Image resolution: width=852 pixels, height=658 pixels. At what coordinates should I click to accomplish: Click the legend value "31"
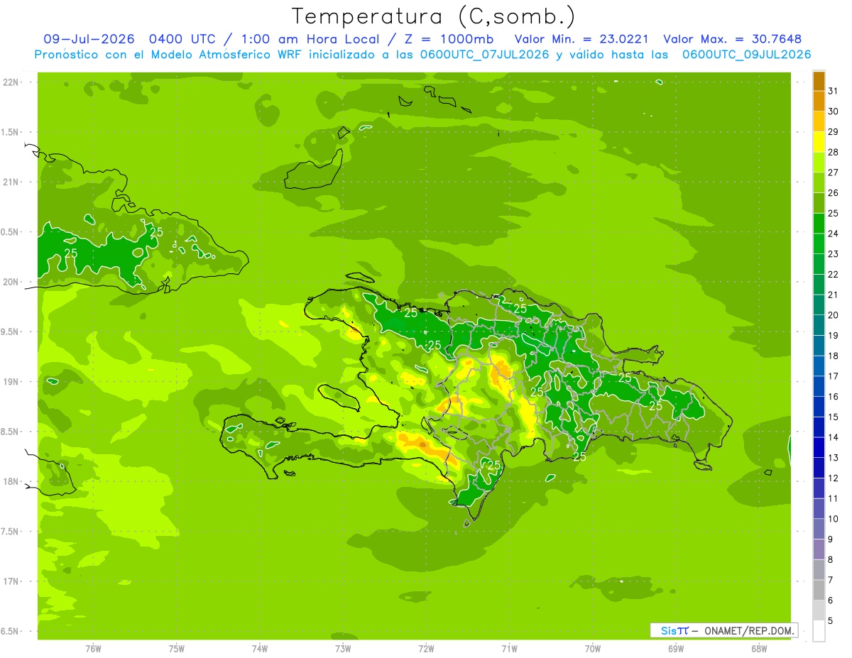[x=834, y=91]
